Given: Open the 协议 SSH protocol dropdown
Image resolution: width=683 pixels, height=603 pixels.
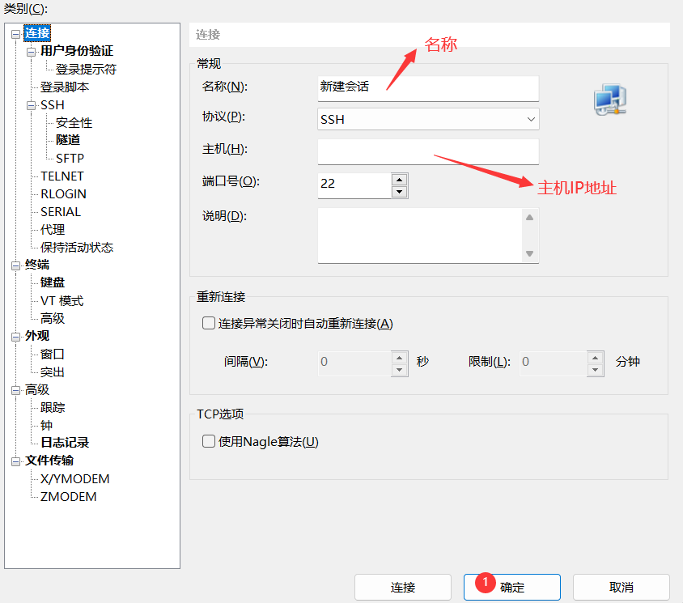Looking at the screenshot, I should tap(428, 119).
